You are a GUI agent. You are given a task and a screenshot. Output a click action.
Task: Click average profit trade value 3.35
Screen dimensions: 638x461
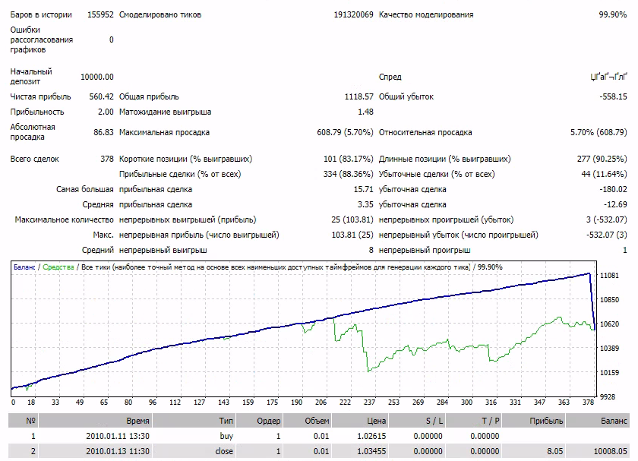[x=365, y=204]
